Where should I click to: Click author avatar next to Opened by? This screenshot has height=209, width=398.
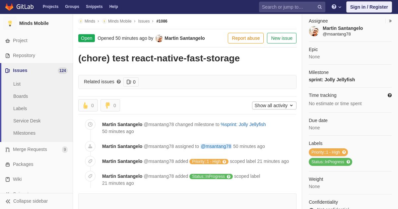pyautogui.click(x=159, y=38)
